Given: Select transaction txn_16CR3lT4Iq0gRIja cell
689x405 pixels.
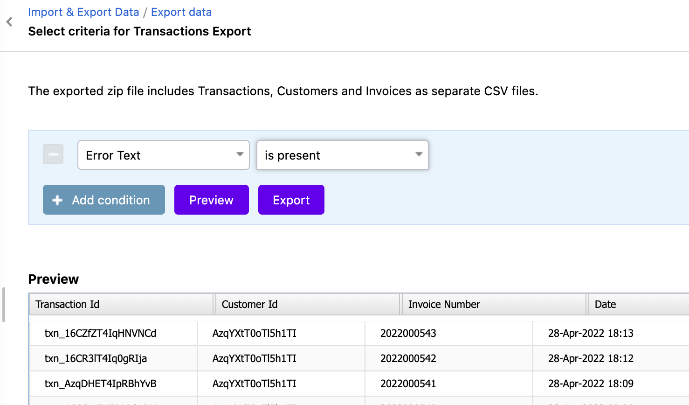Looking at the screenshot, I should point(96,359).
